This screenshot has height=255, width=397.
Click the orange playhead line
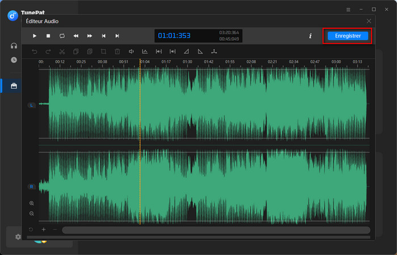(x=140, y=142)
